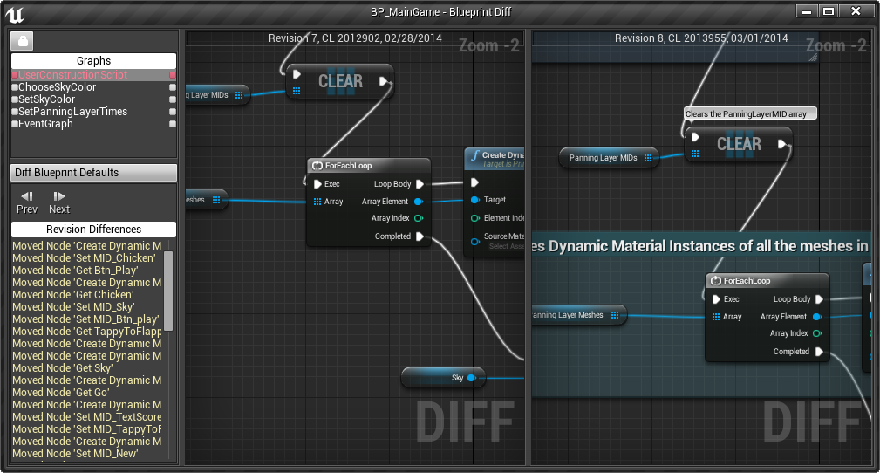Click Array Element pin in right ForEachLoop
880x473 pixels.
(x=817, y=317)
